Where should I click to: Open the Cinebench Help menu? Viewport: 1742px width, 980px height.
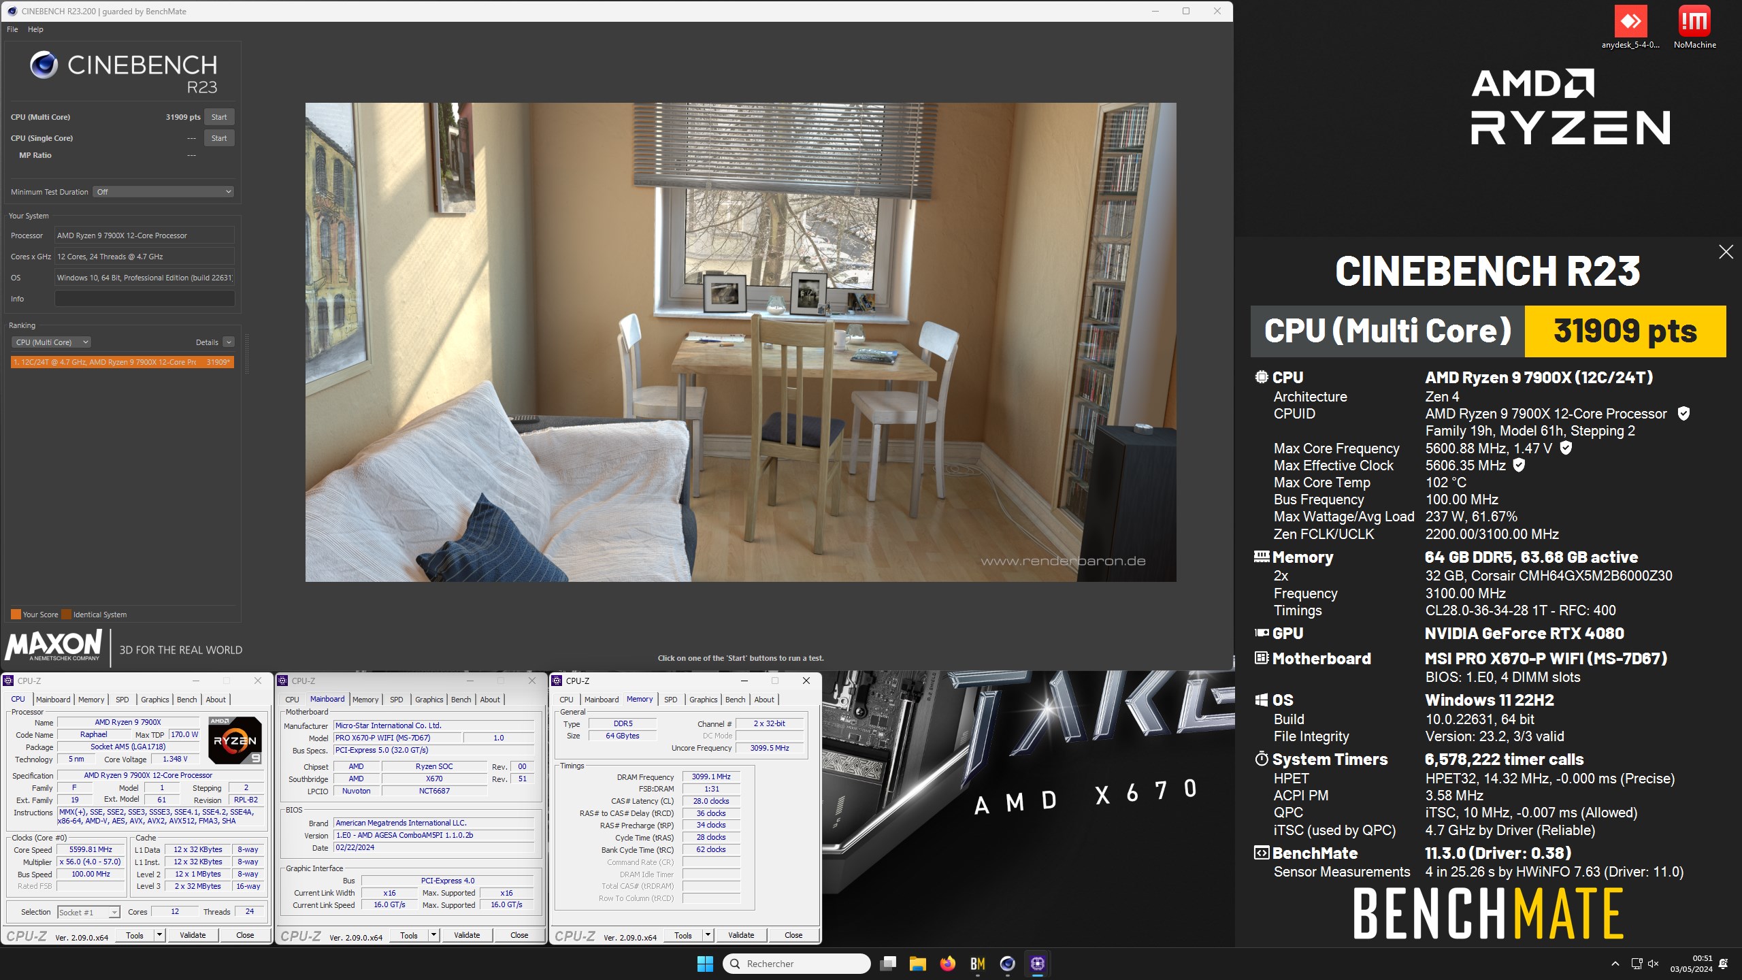[x=35, y=29]
